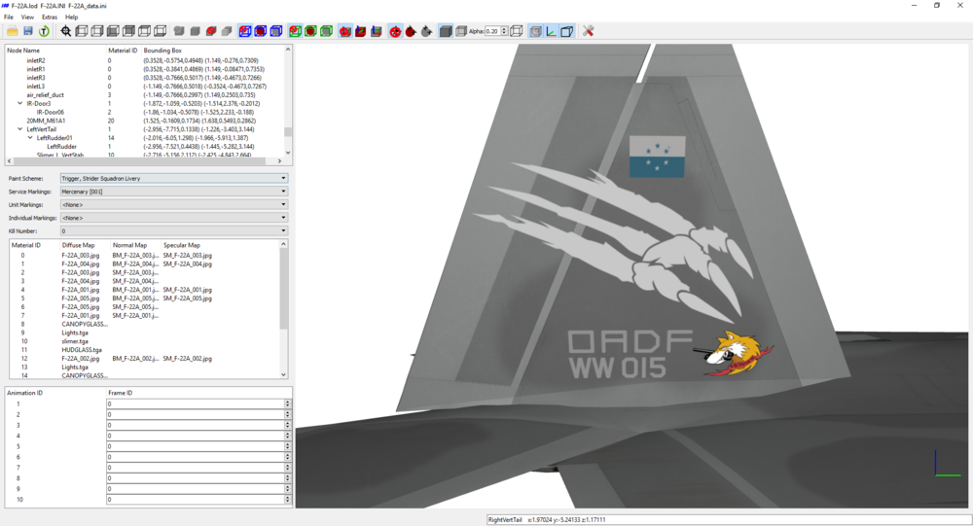
Task: Select the gray cube with axes icon
Action: pyautogui.click(x=376, y=31)
